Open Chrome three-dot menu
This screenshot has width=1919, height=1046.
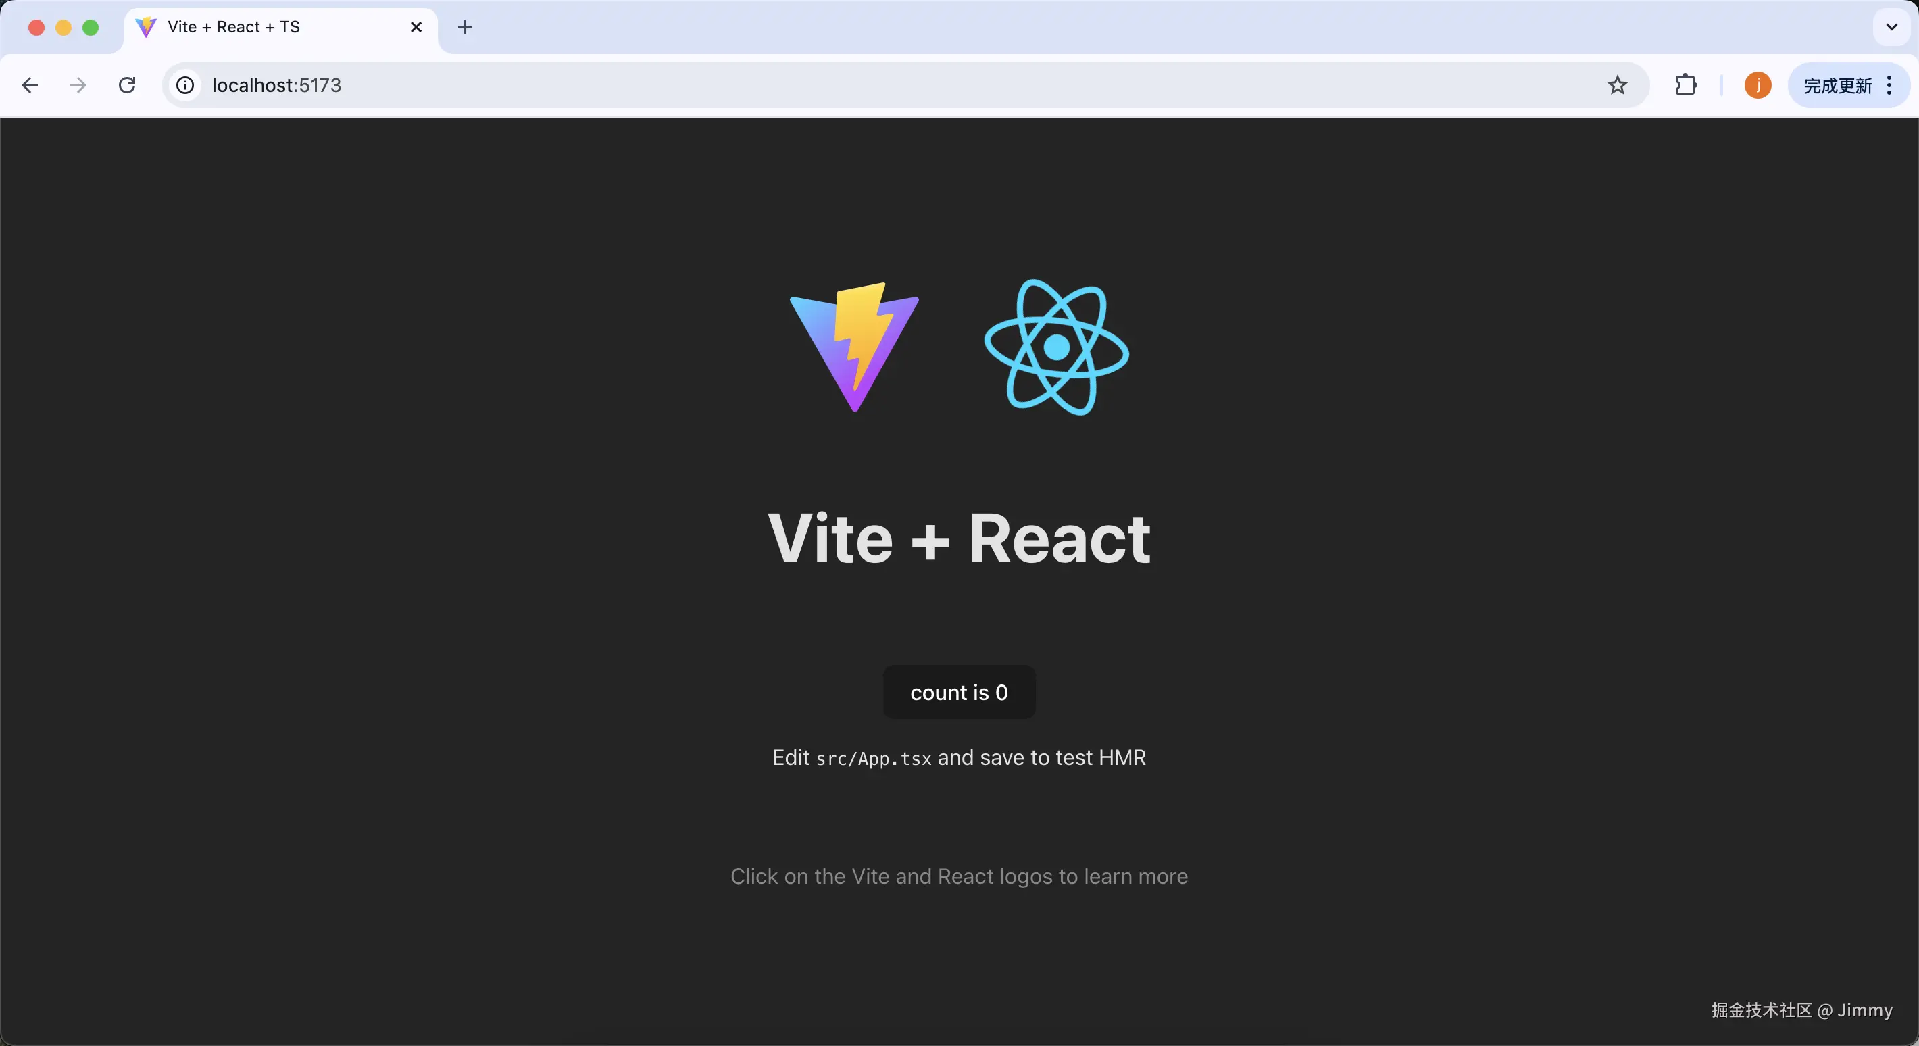coord(1889,86)
